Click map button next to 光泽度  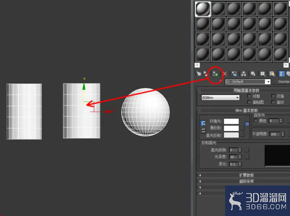pos(247,157)
